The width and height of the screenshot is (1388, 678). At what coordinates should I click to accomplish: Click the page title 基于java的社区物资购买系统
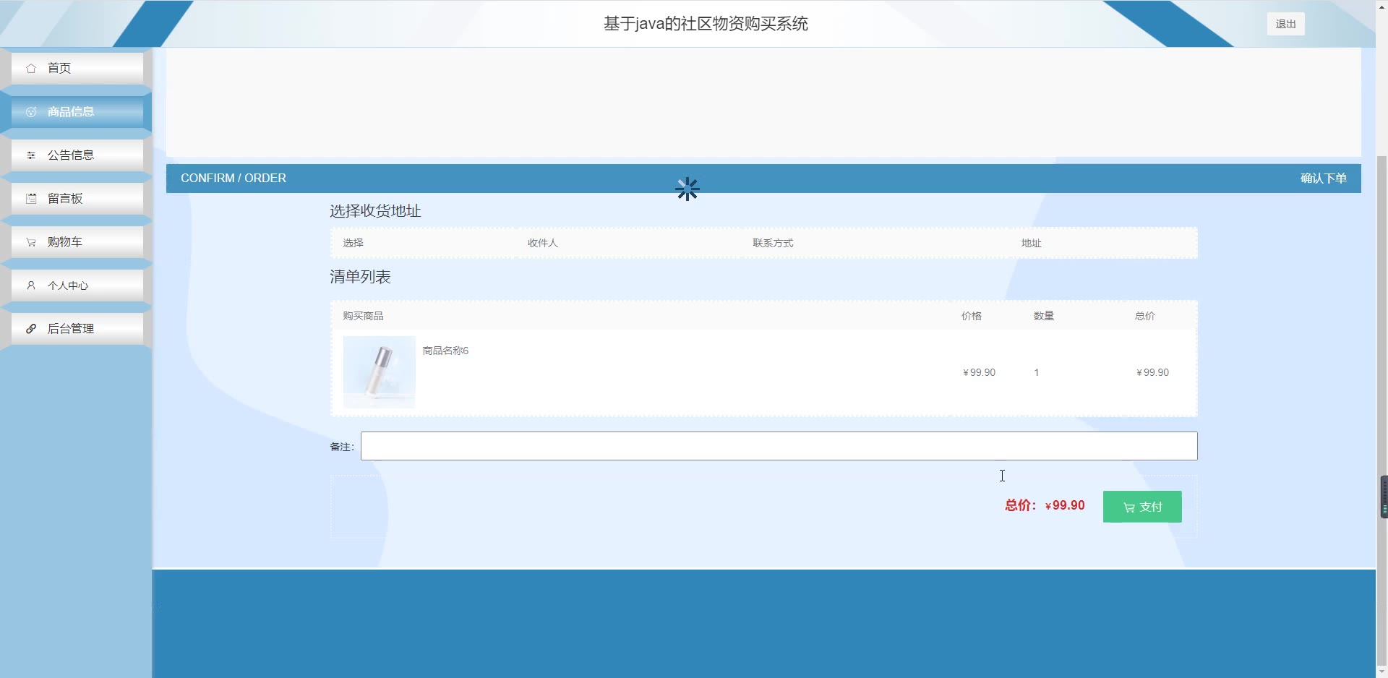point(706,24)
